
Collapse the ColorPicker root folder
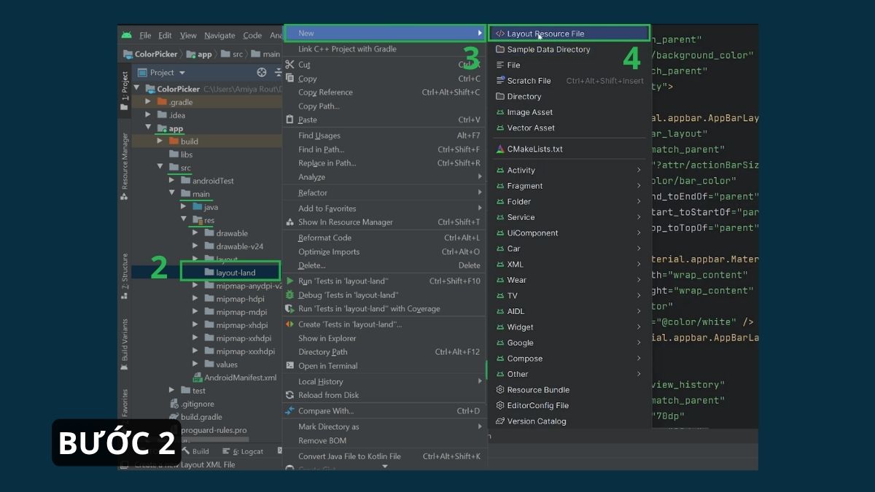[138, 89]
